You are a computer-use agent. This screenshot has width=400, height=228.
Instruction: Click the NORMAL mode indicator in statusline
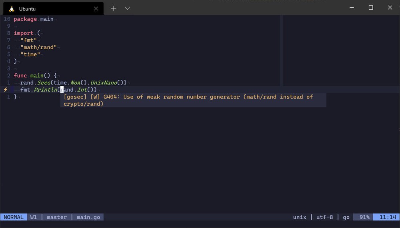[x=14, y=217]
